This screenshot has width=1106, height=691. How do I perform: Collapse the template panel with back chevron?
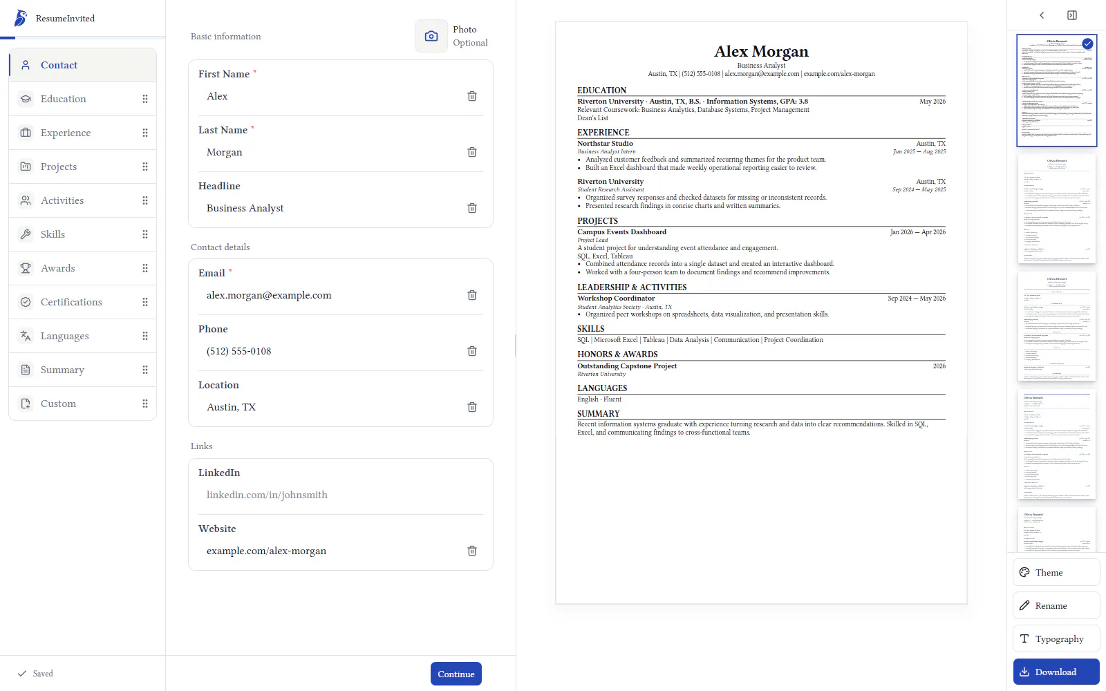pyautogui.click(x=1042, y=15)
